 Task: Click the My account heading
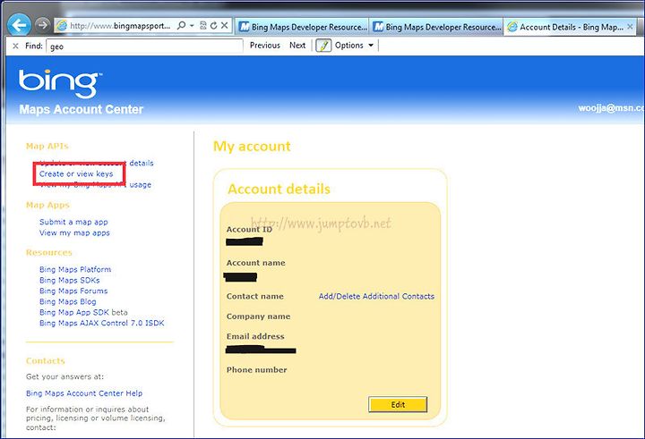[252, 147]
